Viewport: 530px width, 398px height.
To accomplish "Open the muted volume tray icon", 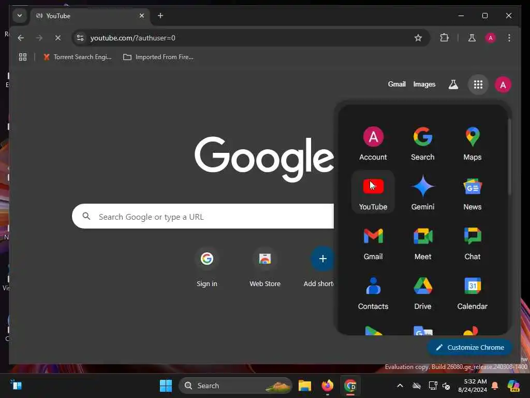I will coord(446,386).
